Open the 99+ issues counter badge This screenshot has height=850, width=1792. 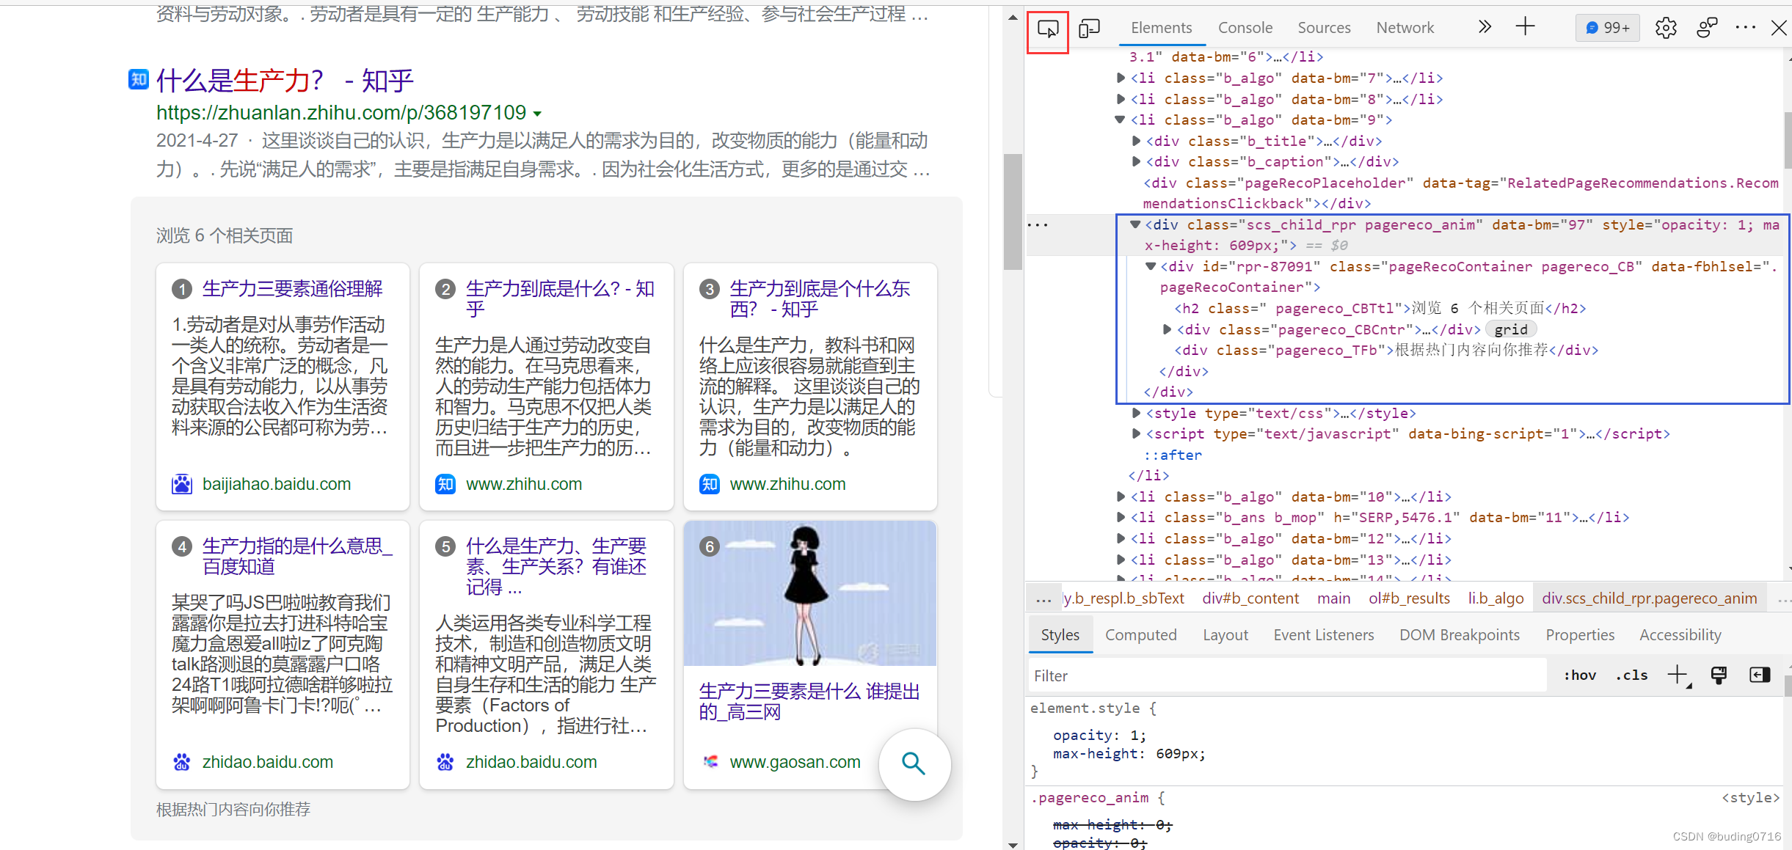tap(1608, 28)
